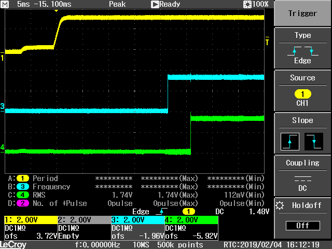The image size is (332, 249).
Task: Click the RMS value 112mV(Min)
Action: [244, 195]
